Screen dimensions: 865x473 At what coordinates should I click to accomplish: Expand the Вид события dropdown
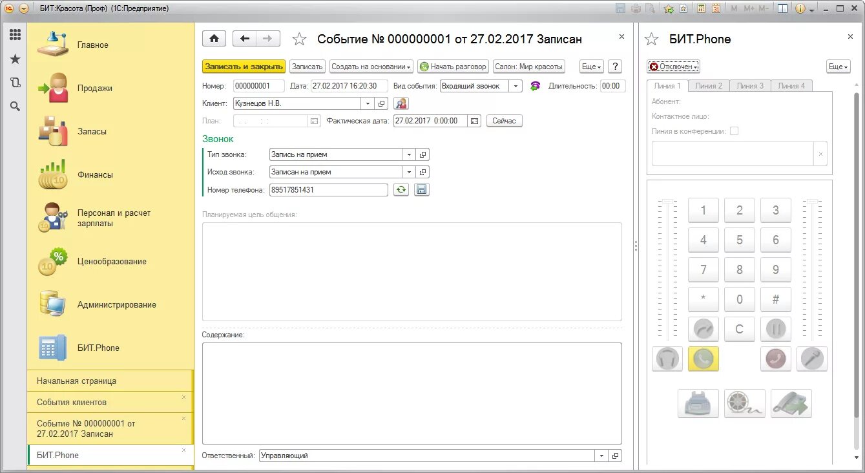(x=516, y=86)
